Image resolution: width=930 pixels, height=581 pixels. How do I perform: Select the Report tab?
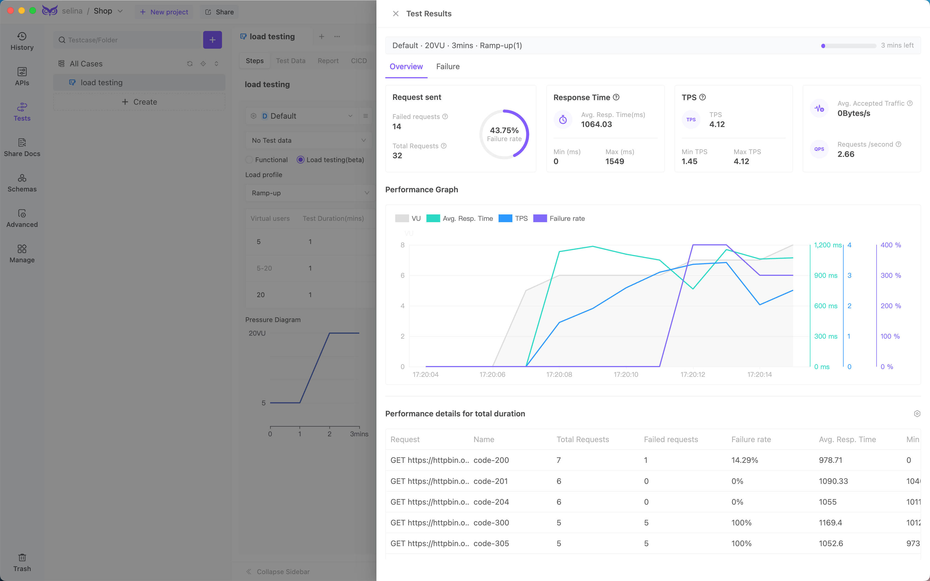click(328, 61)
